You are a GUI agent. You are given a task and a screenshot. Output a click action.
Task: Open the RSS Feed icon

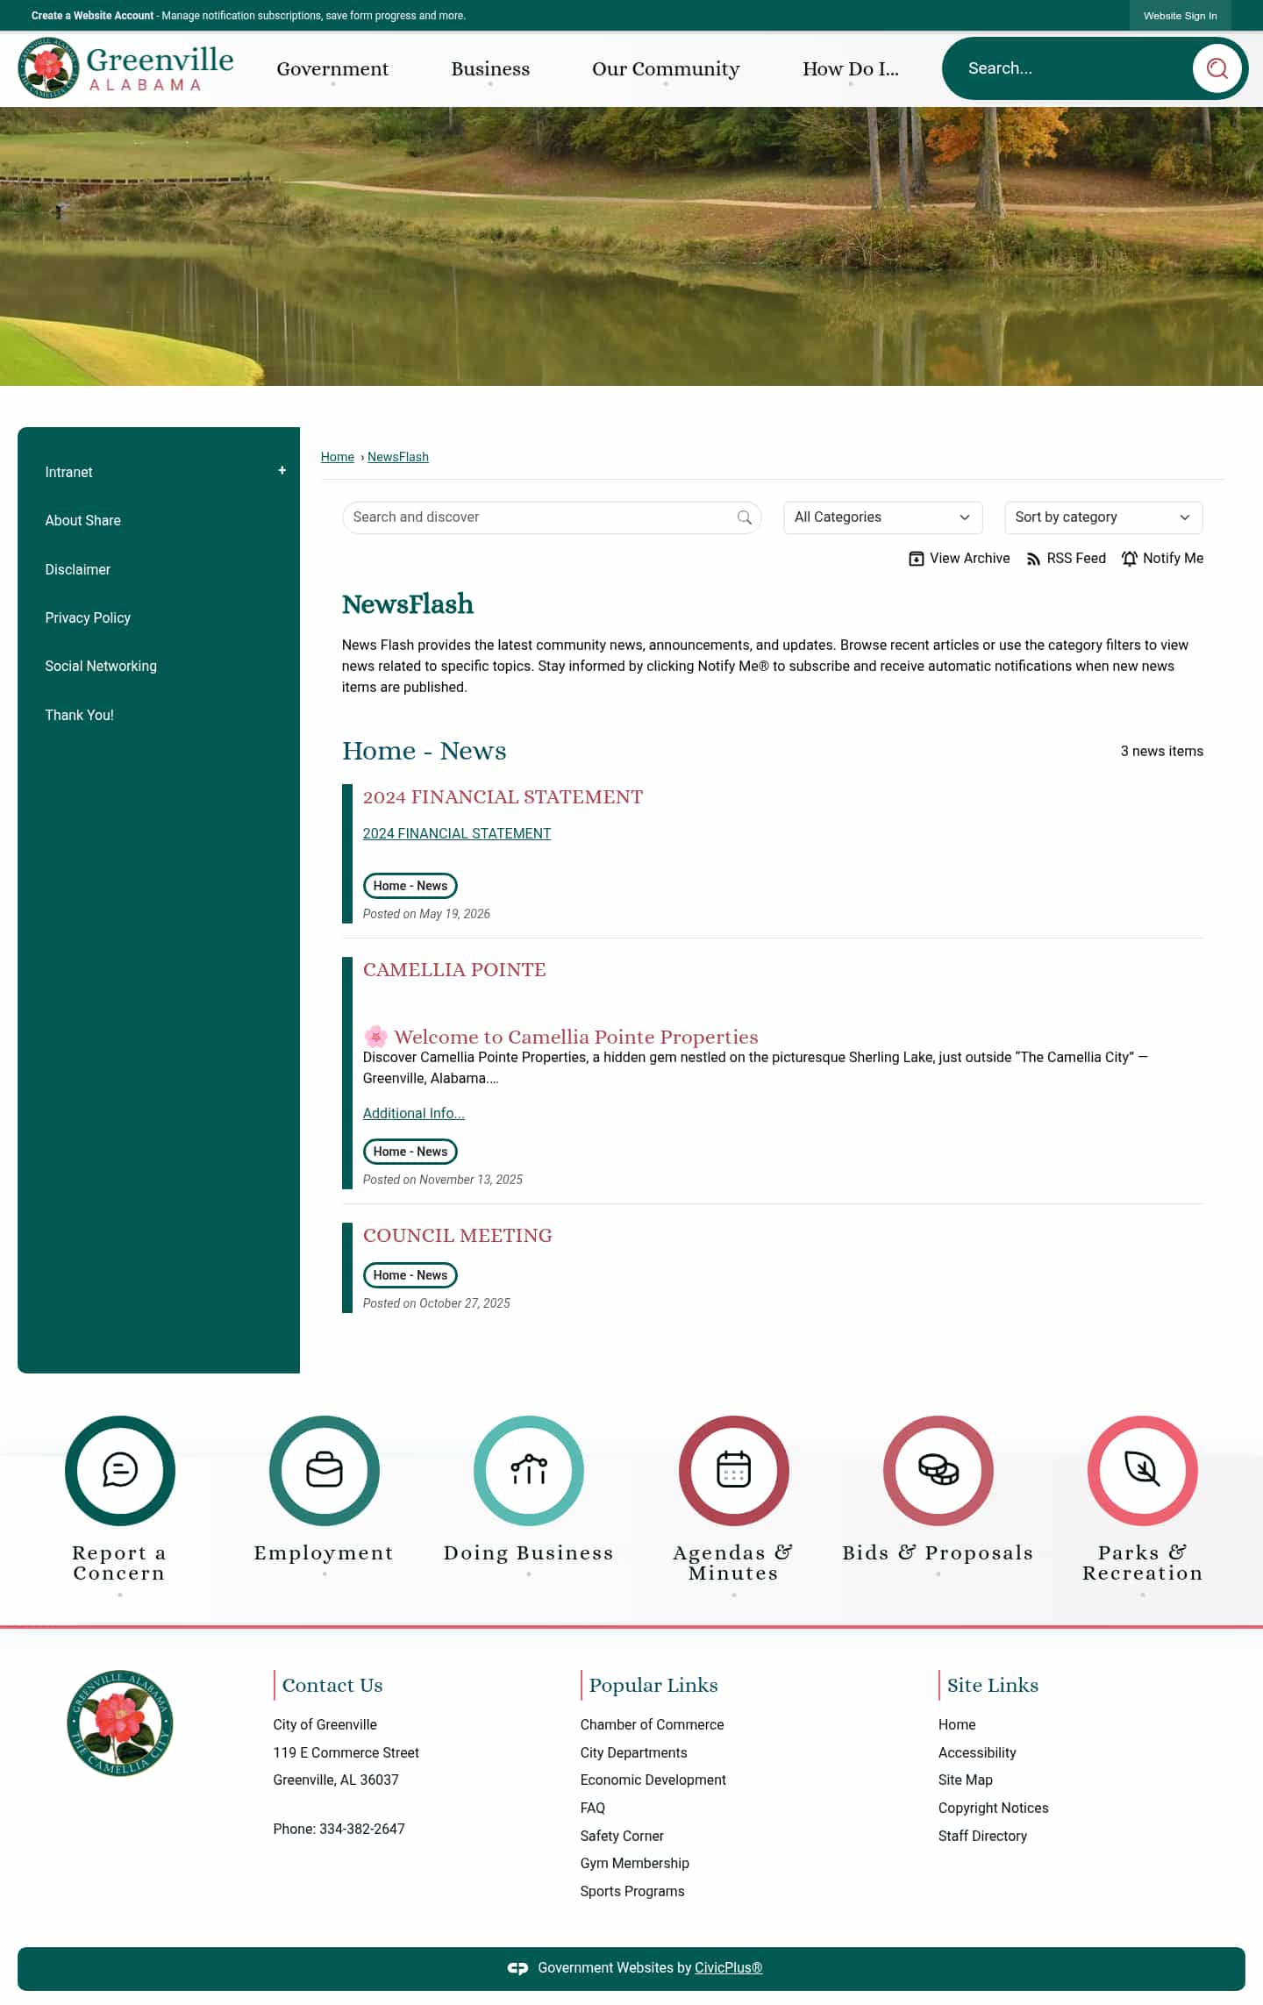coord(1033,559)
